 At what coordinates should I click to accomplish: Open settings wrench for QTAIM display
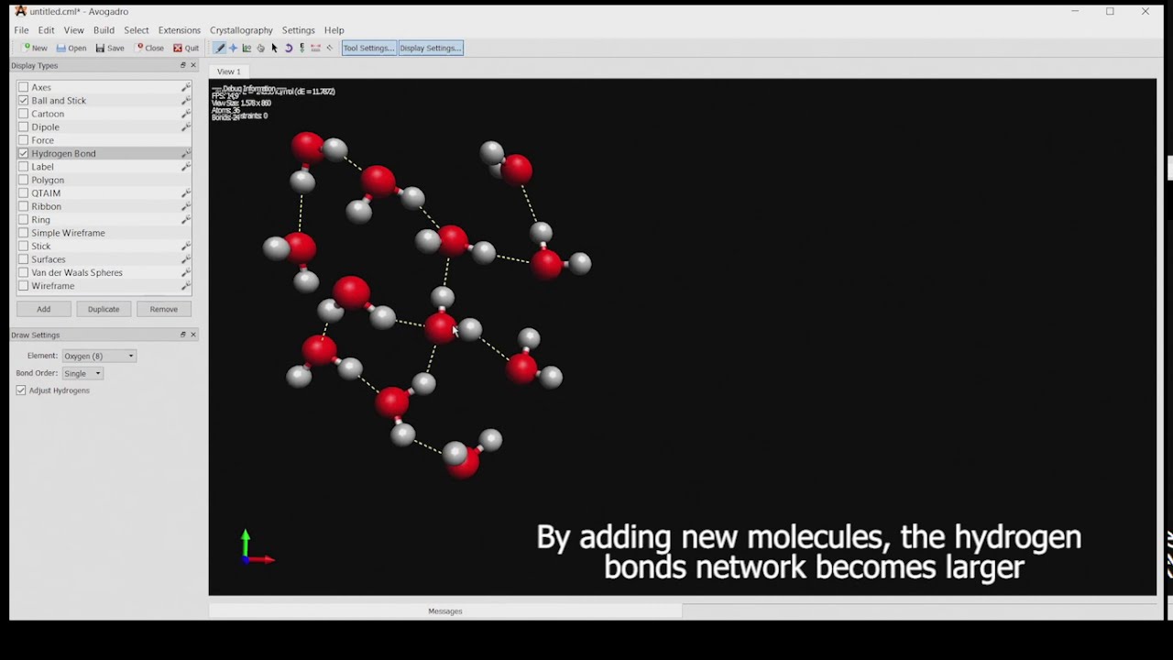click(x=186, y=193)
